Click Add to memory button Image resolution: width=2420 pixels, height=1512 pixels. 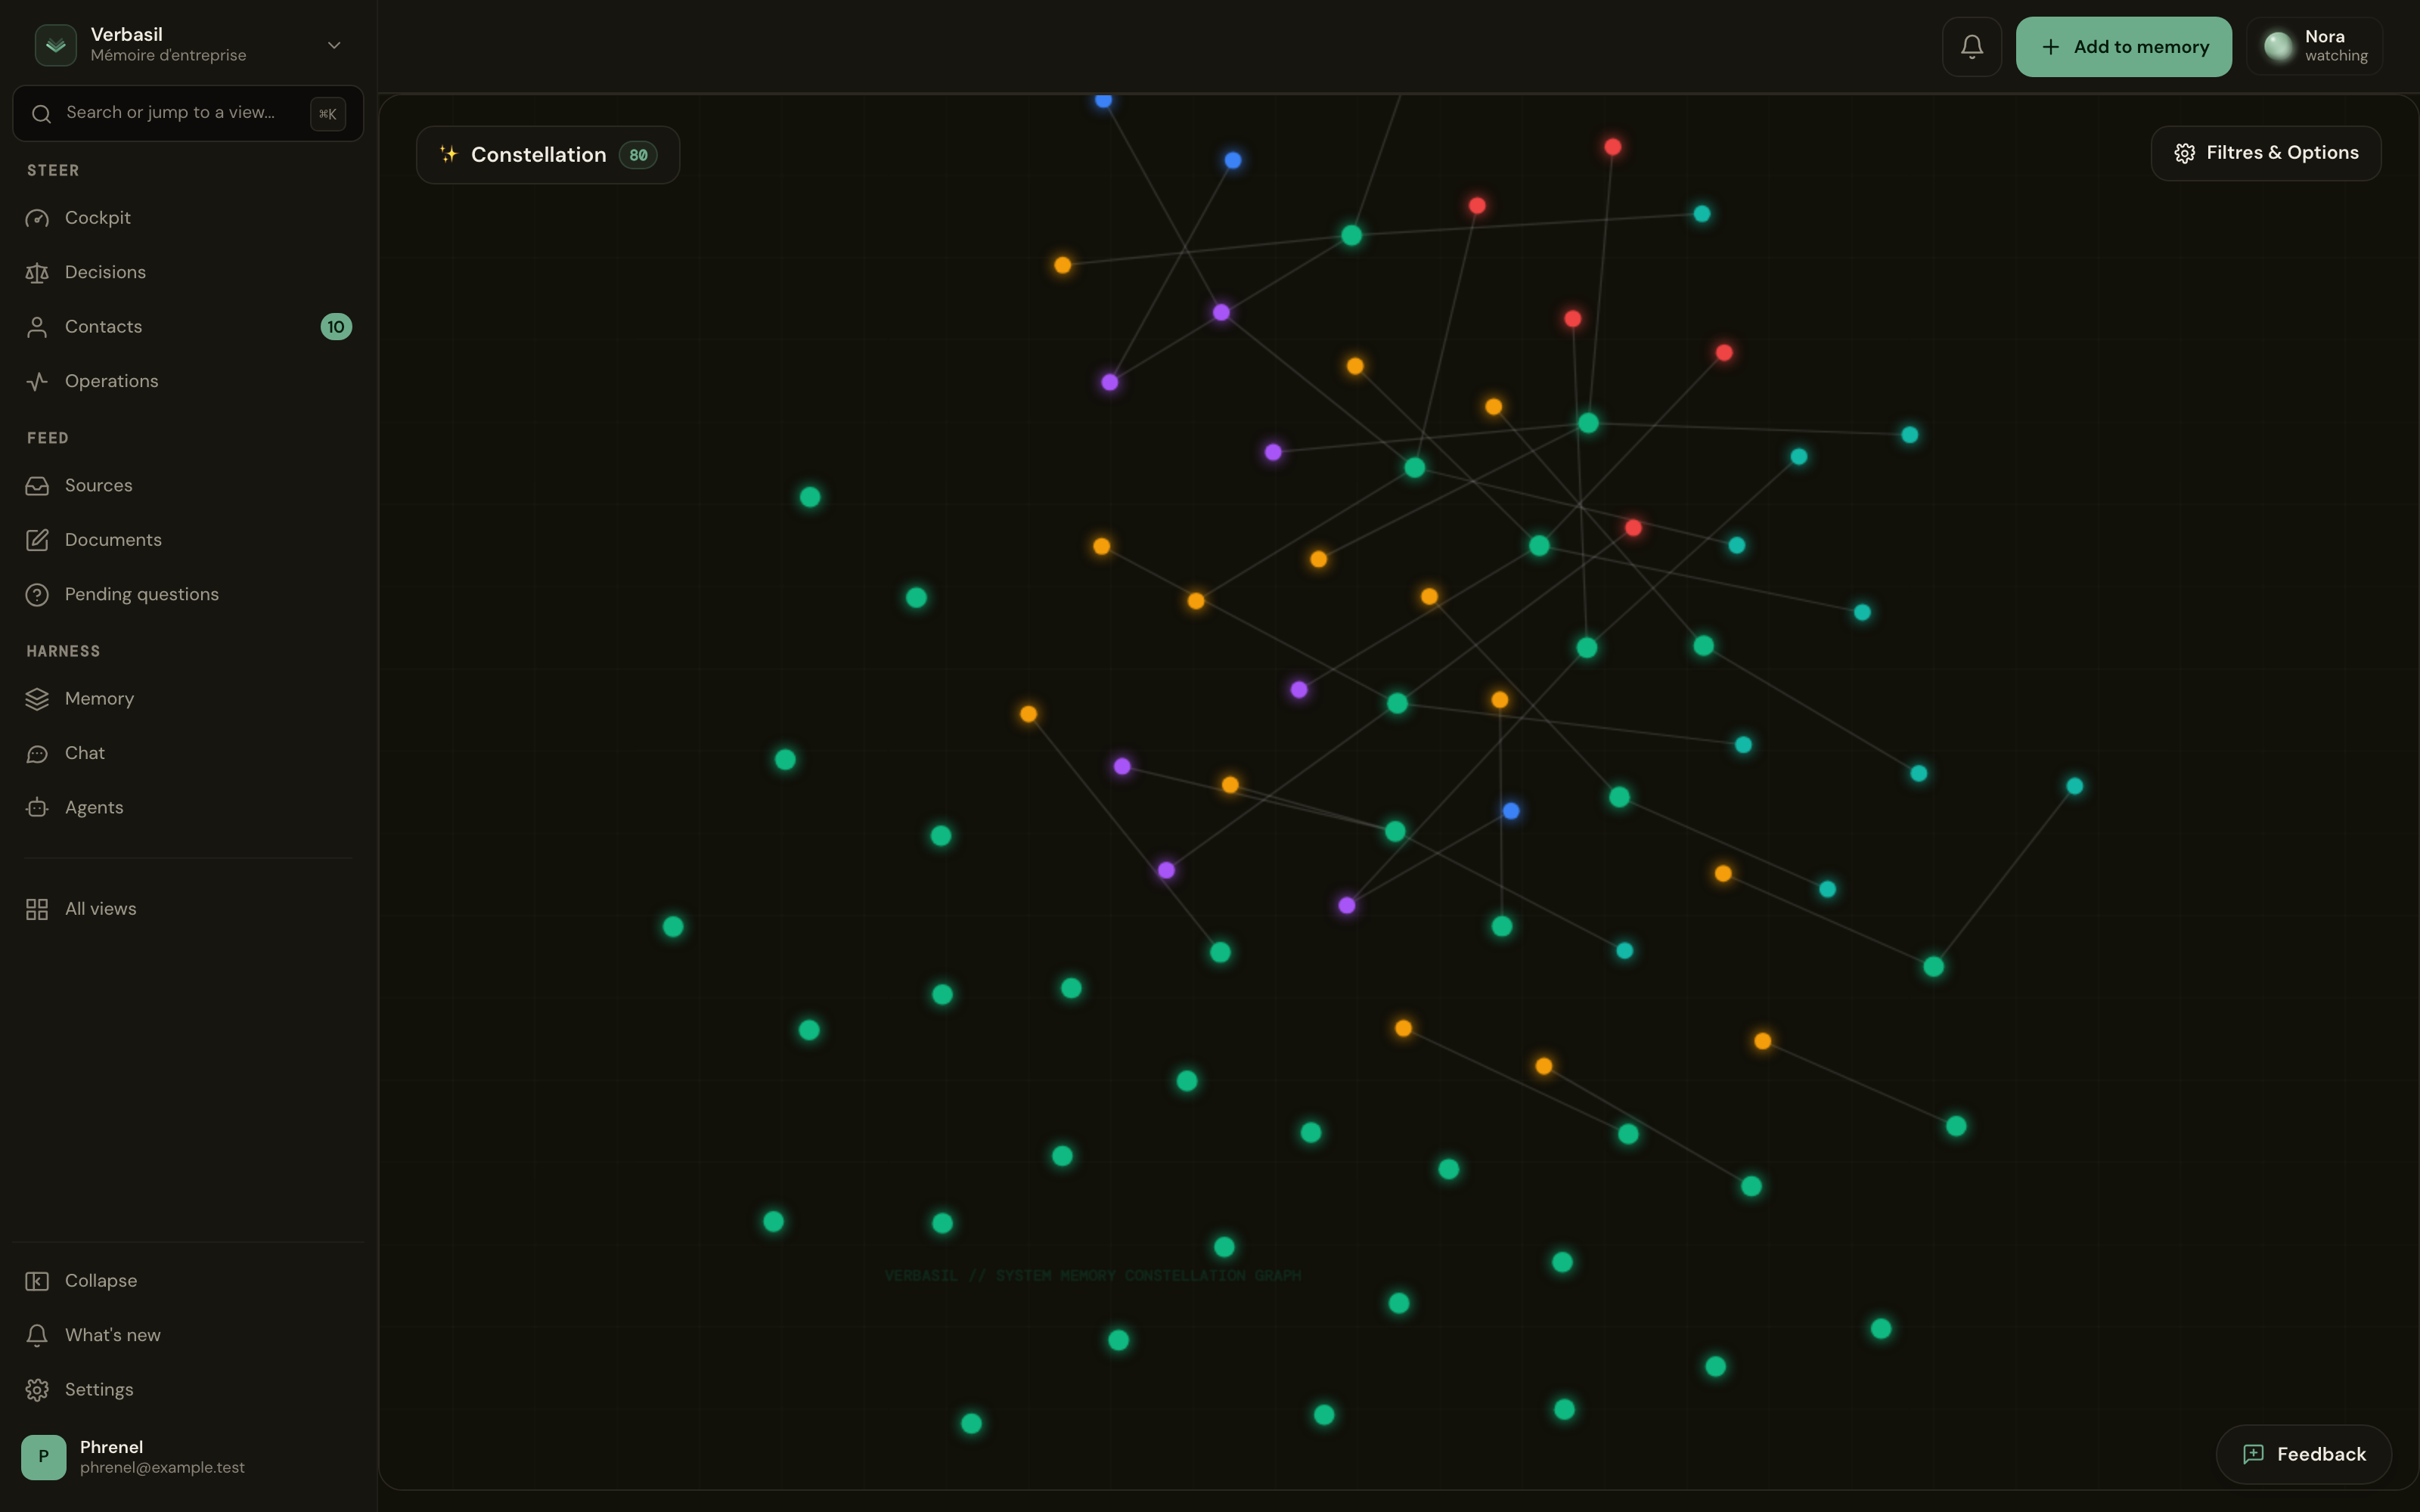pyautogui.click(x=2123, y=47)
